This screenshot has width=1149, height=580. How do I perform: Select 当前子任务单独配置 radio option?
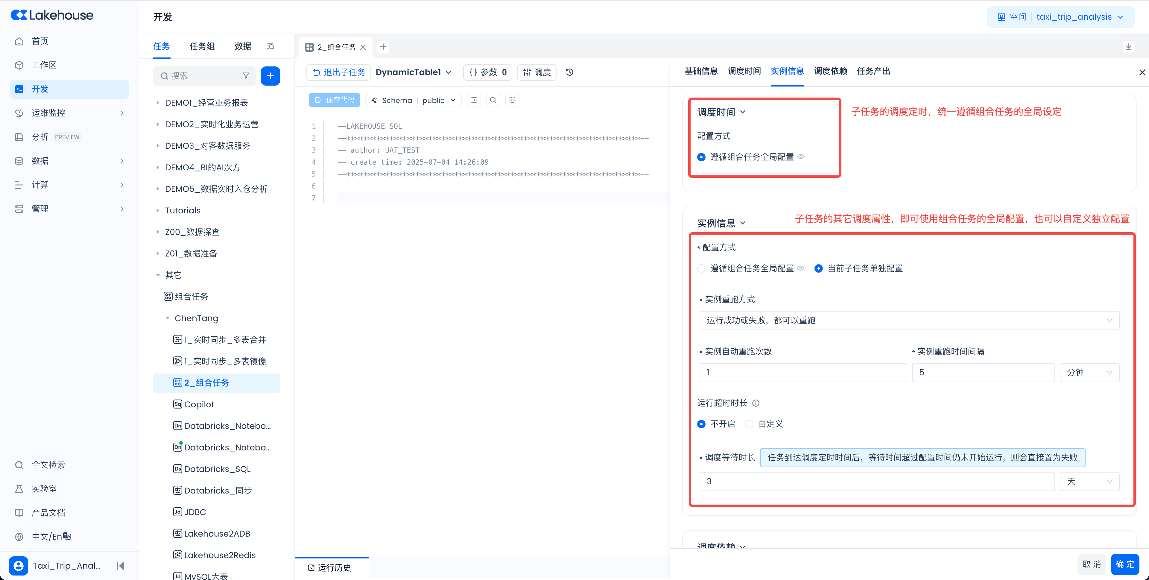coord(818,268)
